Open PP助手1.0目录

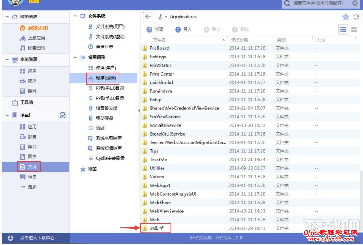tap(107, 88)
